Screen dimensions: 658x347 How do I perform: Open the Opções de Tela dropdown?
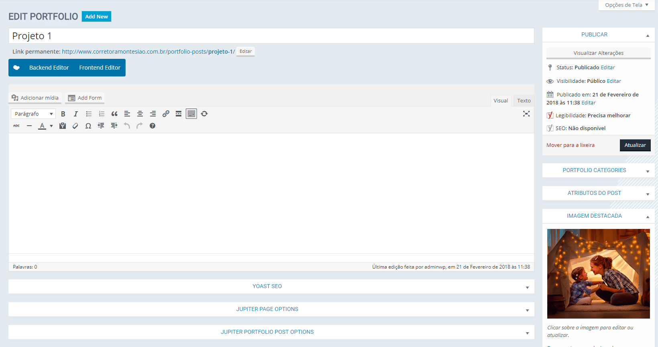[x=627, y=5]
